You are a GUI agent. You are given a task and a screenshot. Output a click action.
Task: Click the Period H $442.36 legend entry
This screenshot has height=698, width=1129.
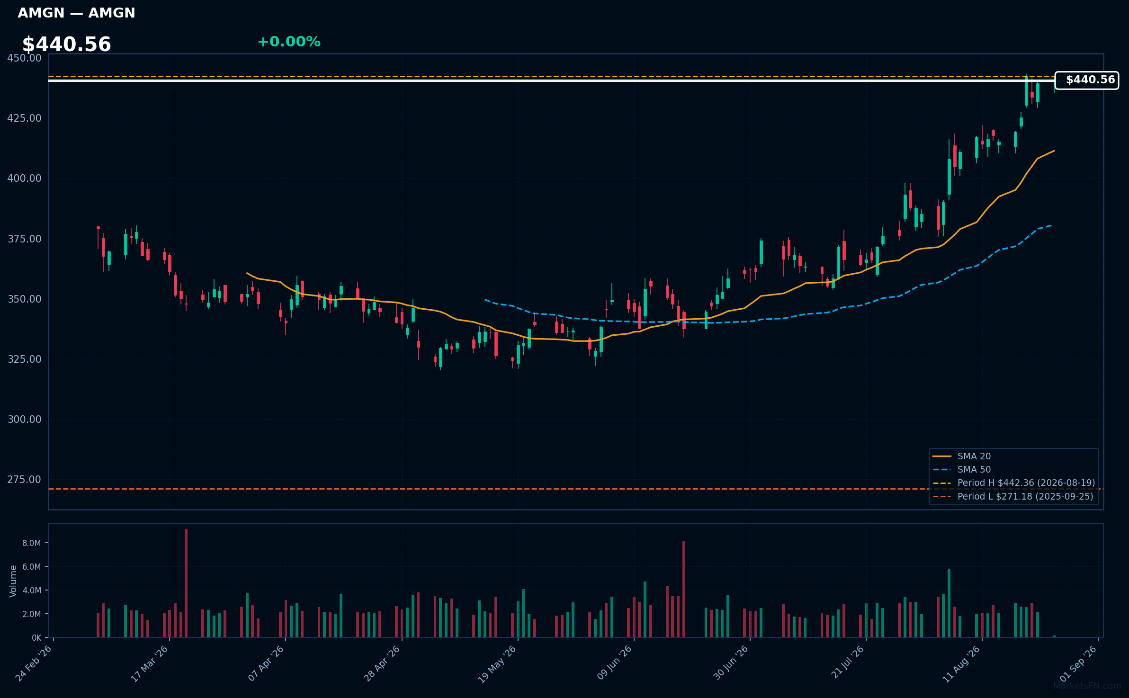click(1013, 483)
